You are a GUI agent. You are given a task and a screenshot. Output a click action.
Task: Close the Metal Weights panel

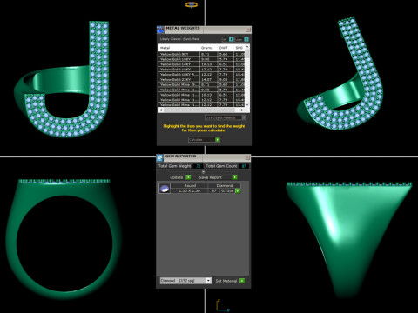pyautogui.click(x=248, y=30)
